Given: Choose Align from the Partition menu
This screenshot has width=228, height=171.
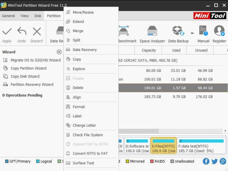Looking at the screenshot, I should [91, 97].
